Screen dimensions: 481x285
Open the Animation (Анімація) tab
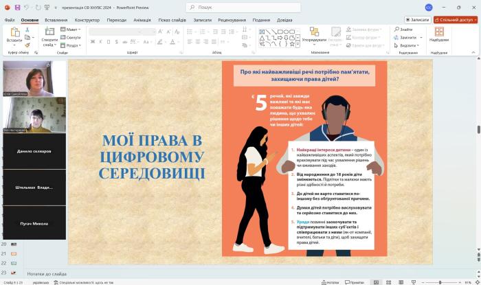[x=142, y=20]
